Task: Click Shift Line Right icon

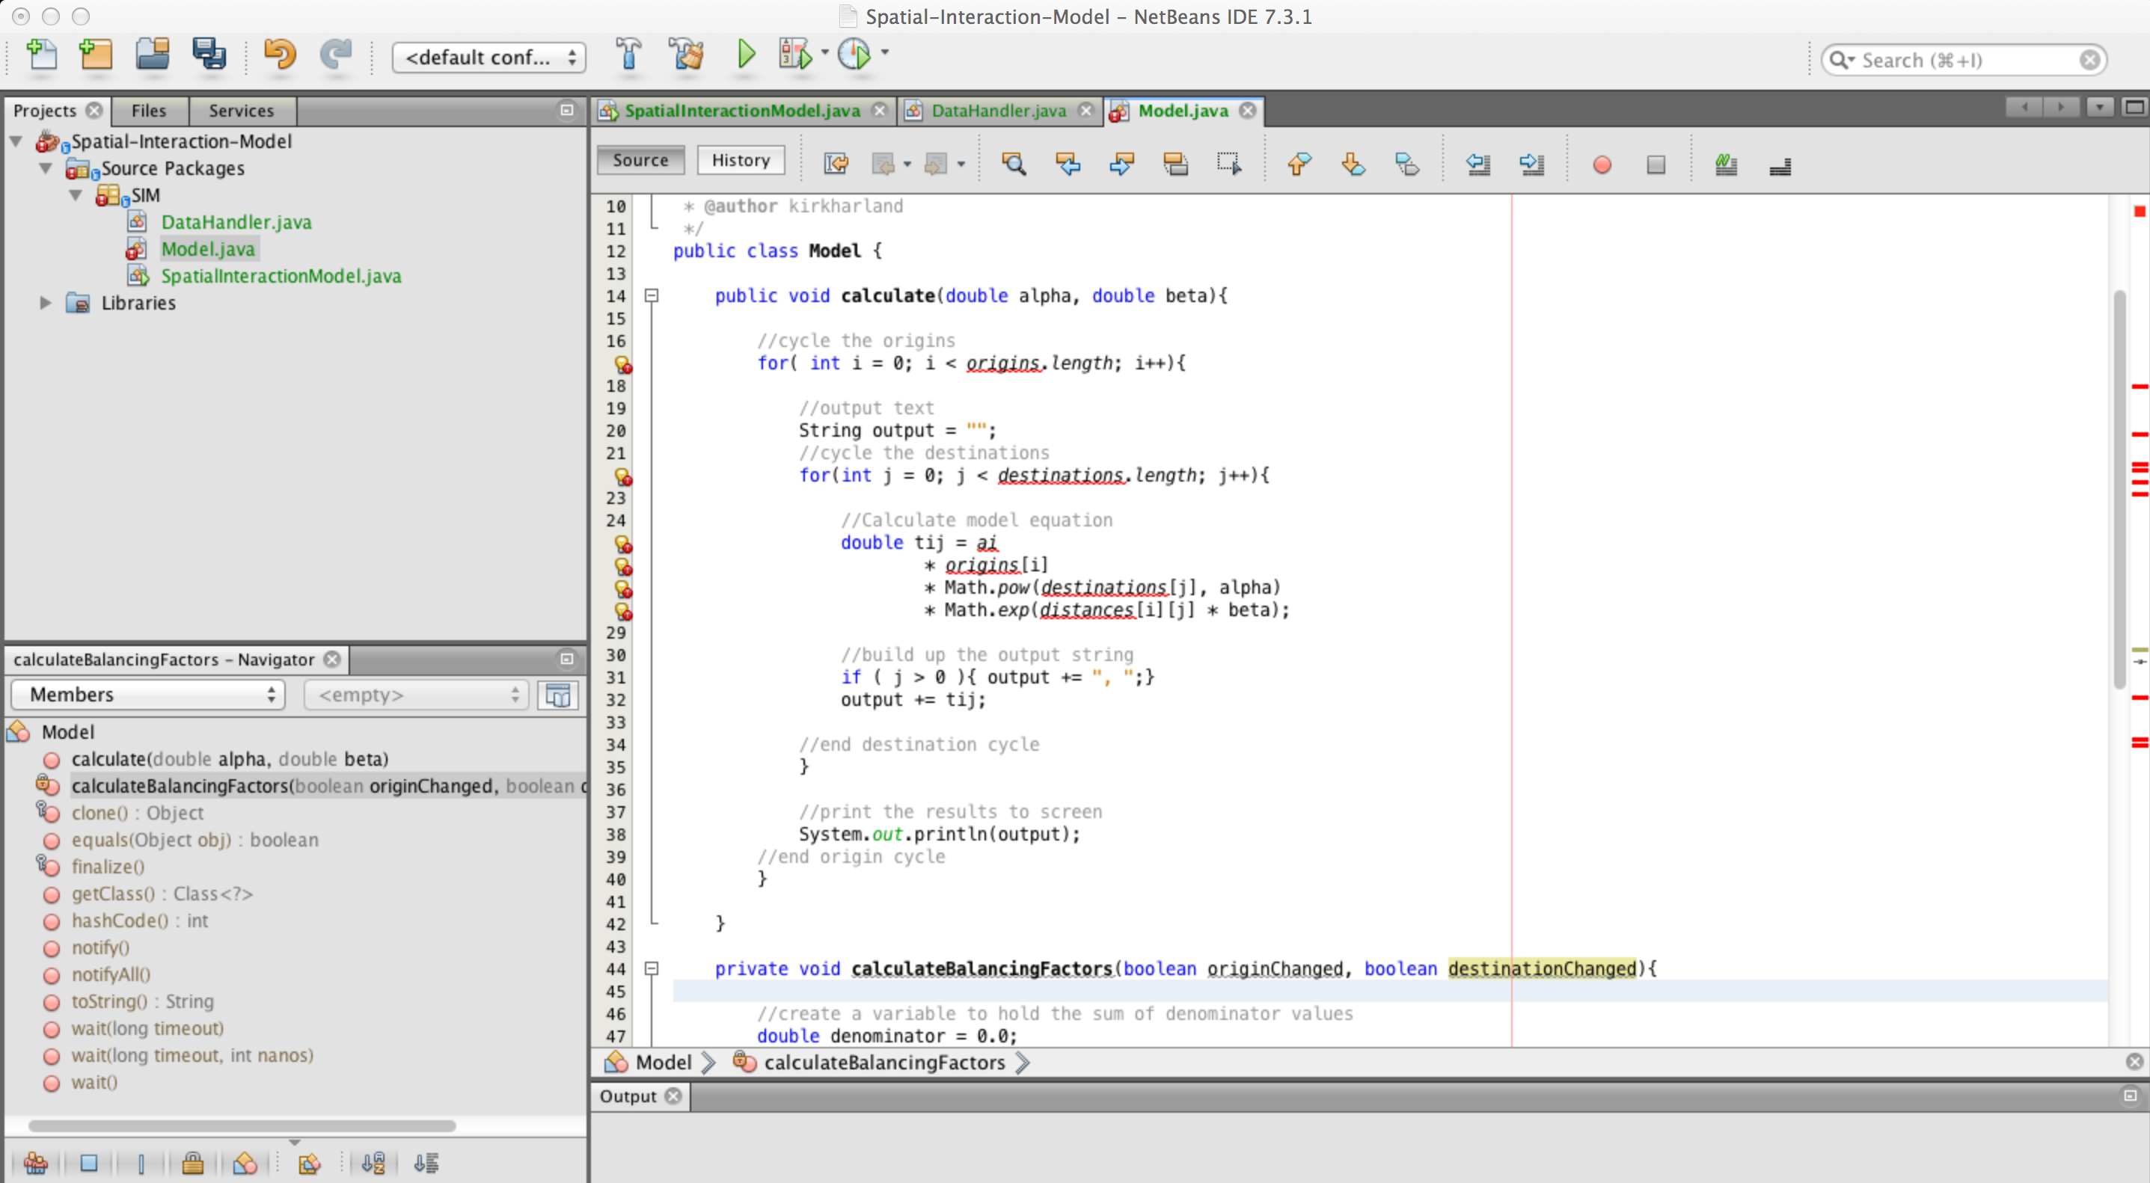Action: pyautogui.click(x=1531, y=165)
